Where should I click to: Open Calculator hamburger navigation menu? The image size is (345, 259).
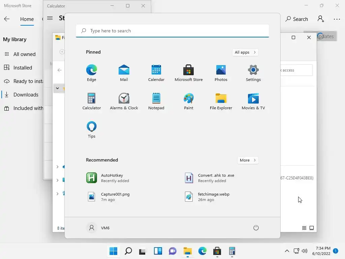click(x=50, y=18)
